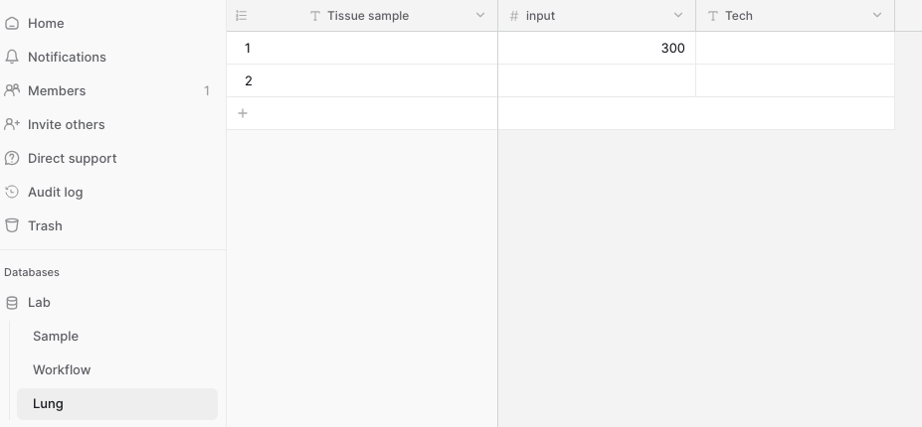
Task: Click the Home icon in sidebar
Action: tap(12, 24)
